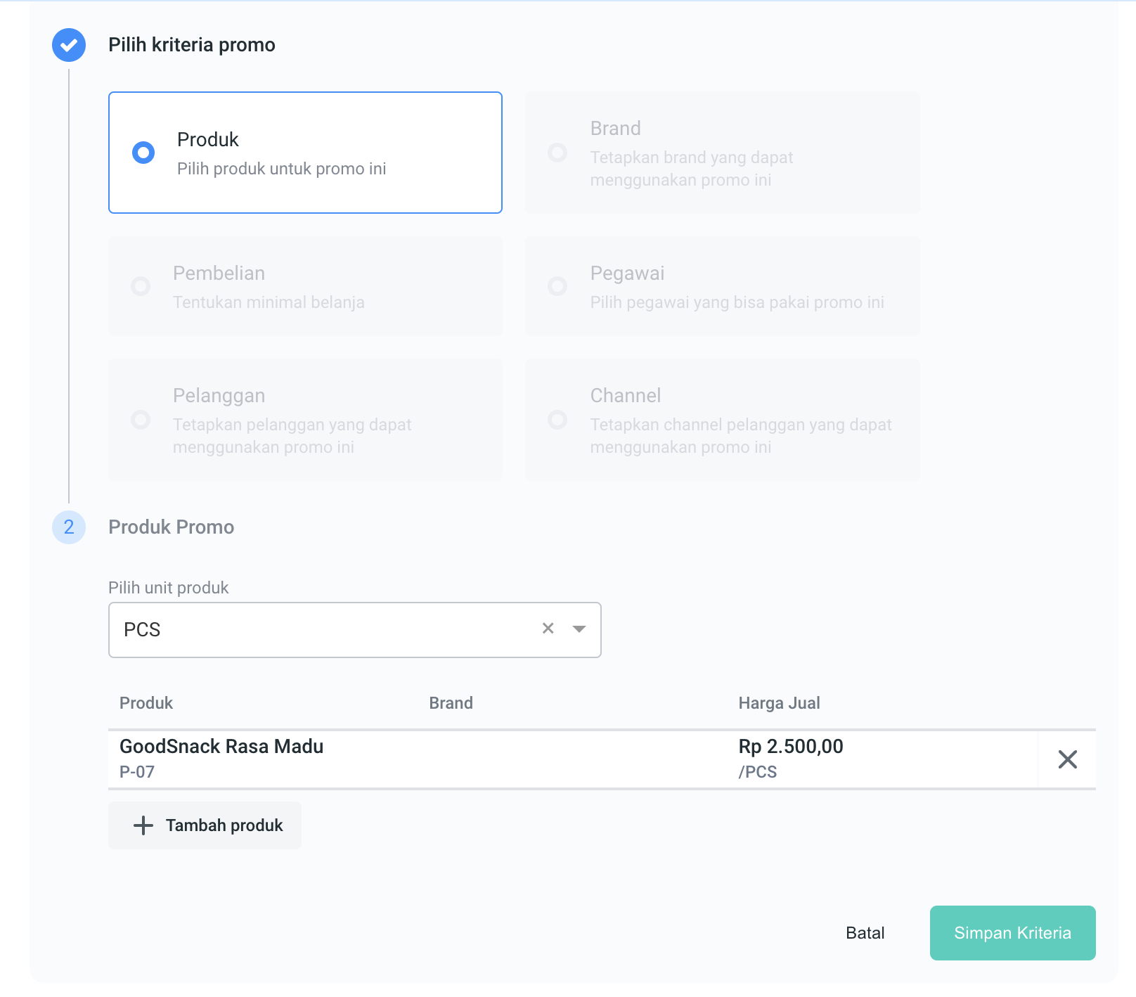Select the Pegawai criteria radio button
Viewport: 1136px width, 997px height.
click(557, 286)
